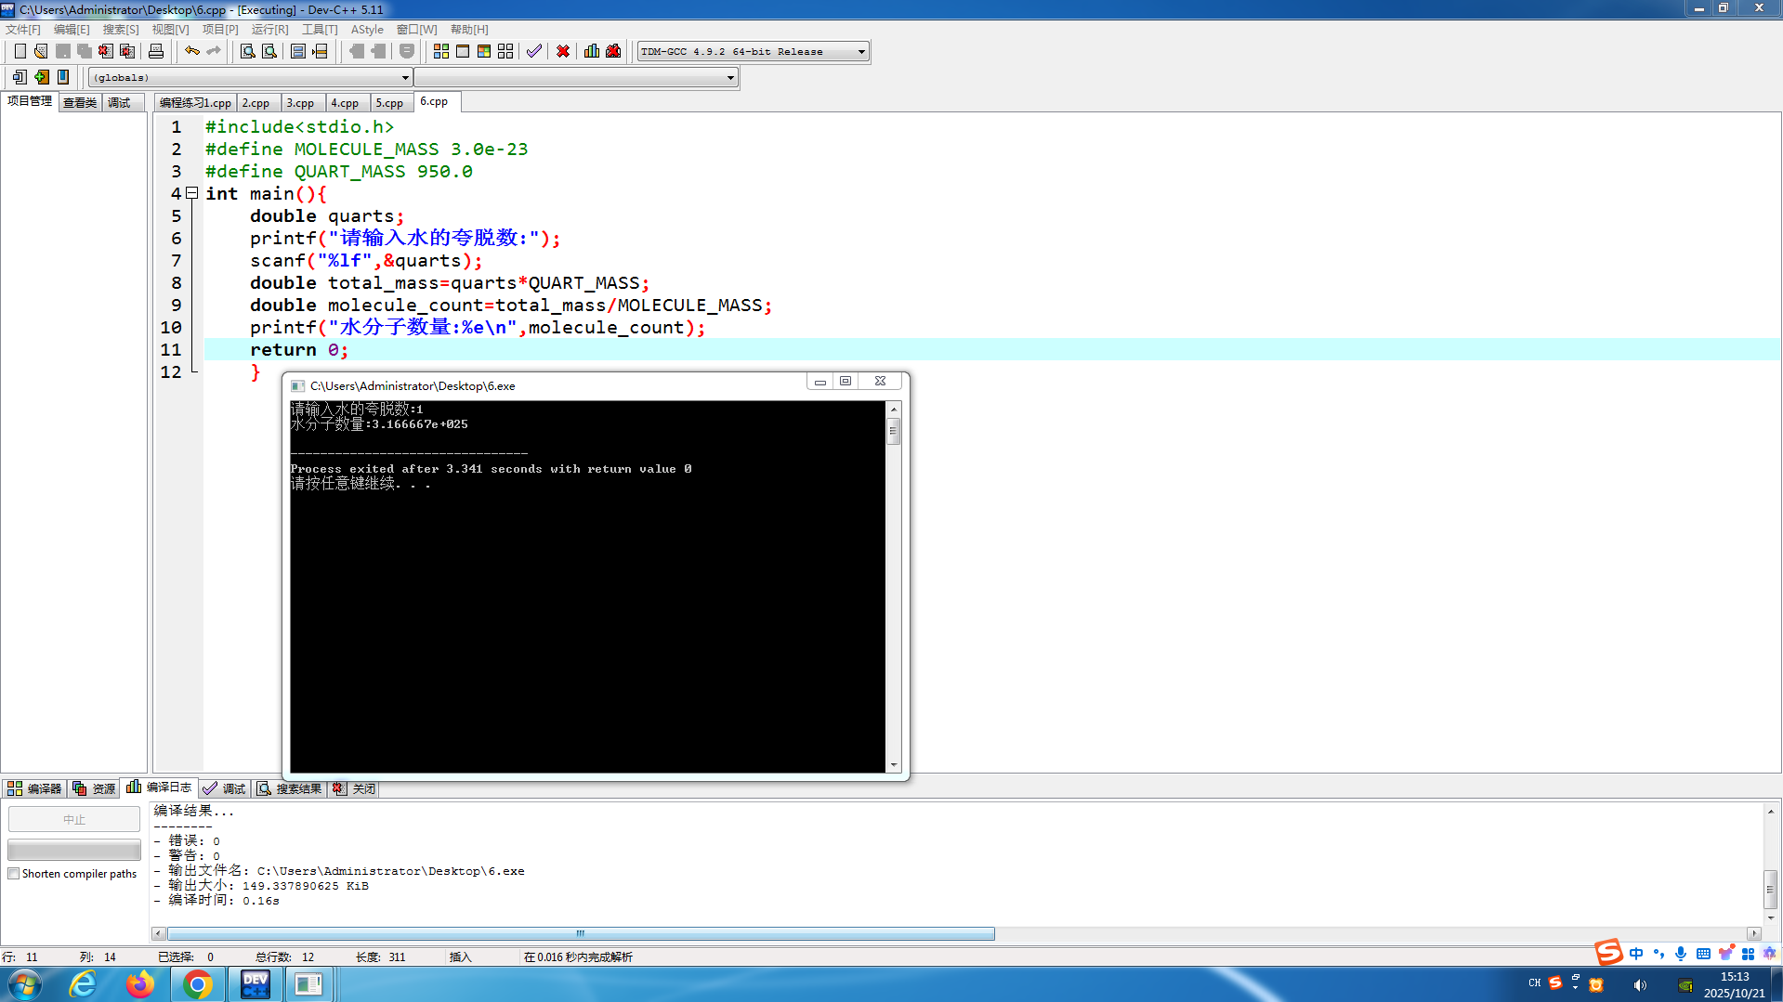The width and height of the screenshot is (1783, 1002).
Task: Open the 工具[T] menu
Action: (320, 30)
